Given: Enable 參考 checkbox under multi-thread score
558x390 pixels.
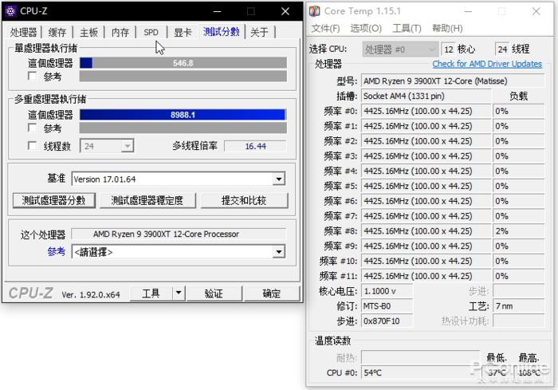Looking at the screenshot, I should point(32,128).
